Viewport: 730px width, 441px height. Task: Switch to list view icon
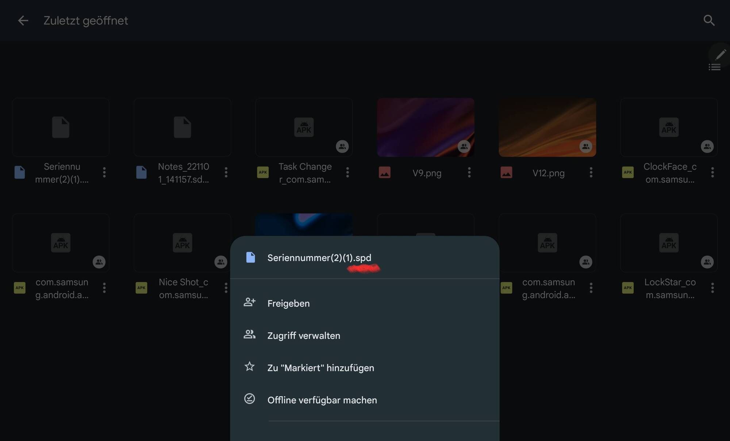(714, 67)
